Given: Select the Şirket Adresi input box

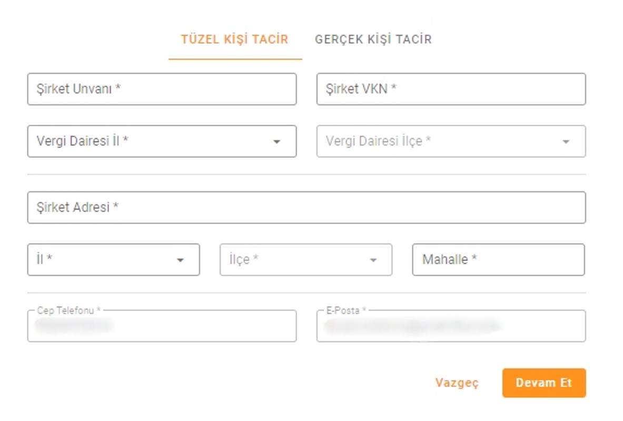Looking at the screenshot, I should click(x=306, y=207).
